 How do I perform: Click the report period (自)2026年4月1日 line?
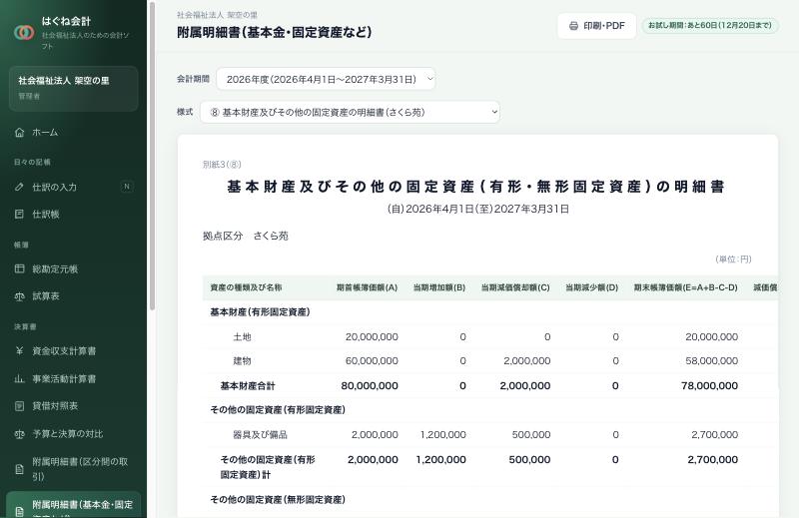478,209
